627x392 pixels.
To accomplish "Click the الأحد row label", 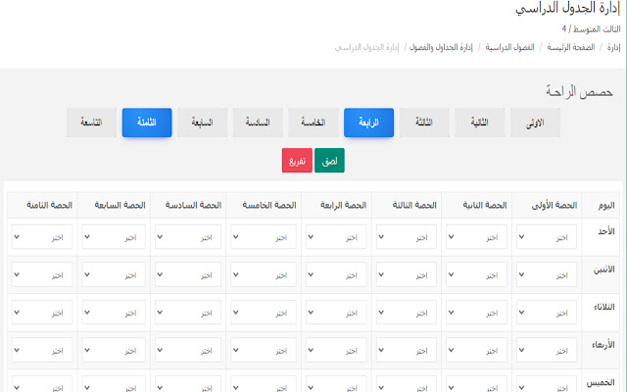I will [x=606, y=231].
